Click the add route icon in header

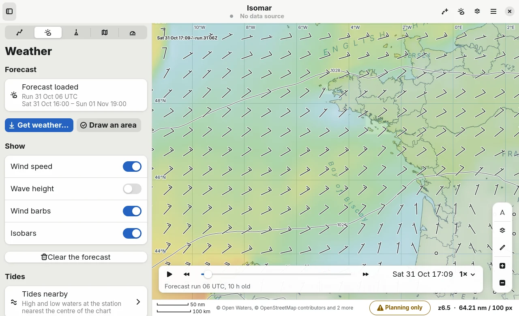point(445,11)
